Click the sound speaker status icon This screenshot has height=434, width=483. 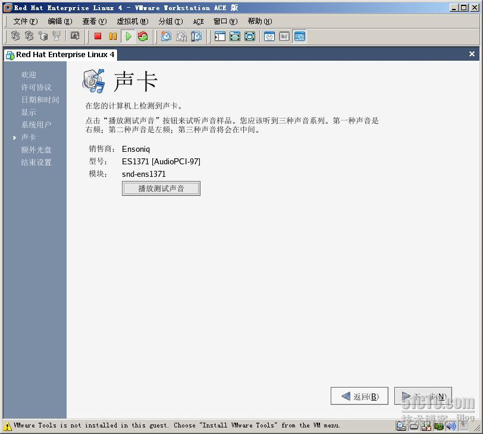pyautogui.click(x=451, y=426)
